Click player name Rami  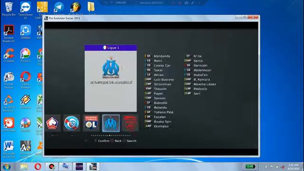coord(158,61)
